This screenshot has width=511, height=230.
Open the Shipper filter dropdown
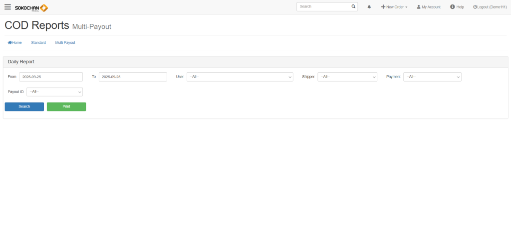[347, 77]
